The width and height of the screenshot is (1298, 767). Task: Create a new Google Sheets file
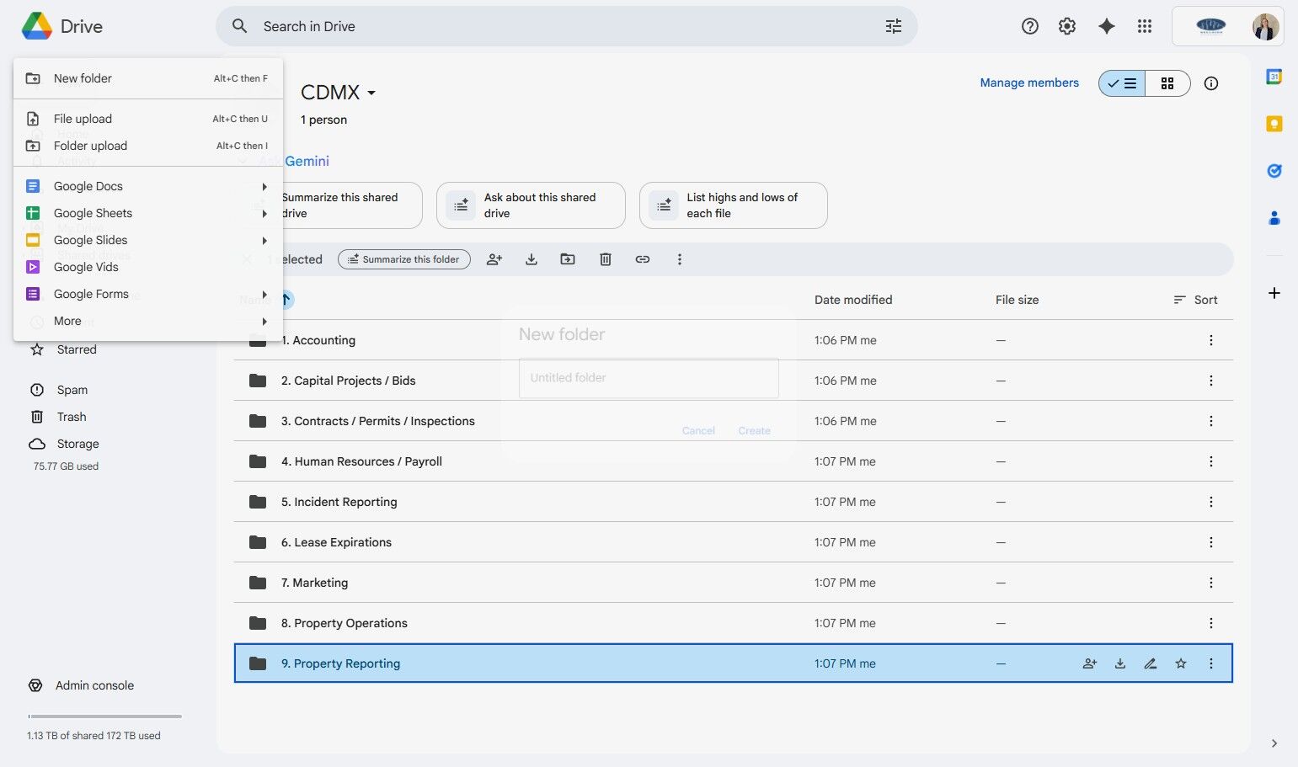click(148, 213)
